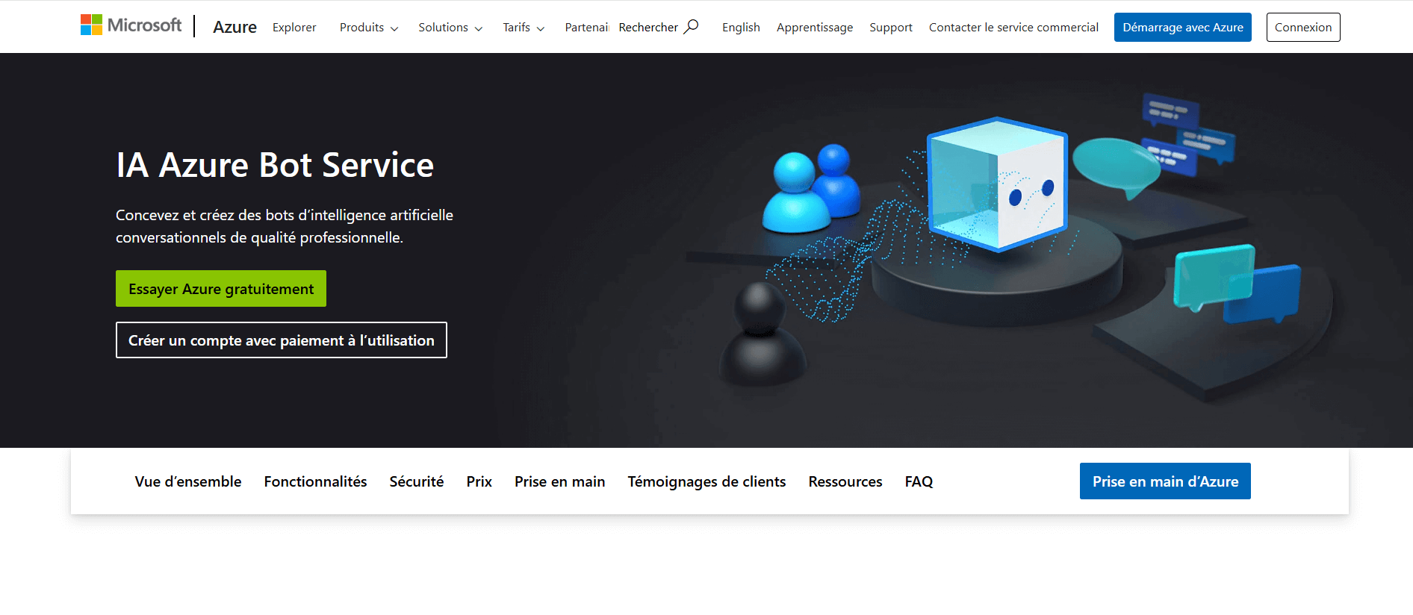This screenshot has width=1413, height=615.
Task: Switch language to English
Action: (741, 28)
